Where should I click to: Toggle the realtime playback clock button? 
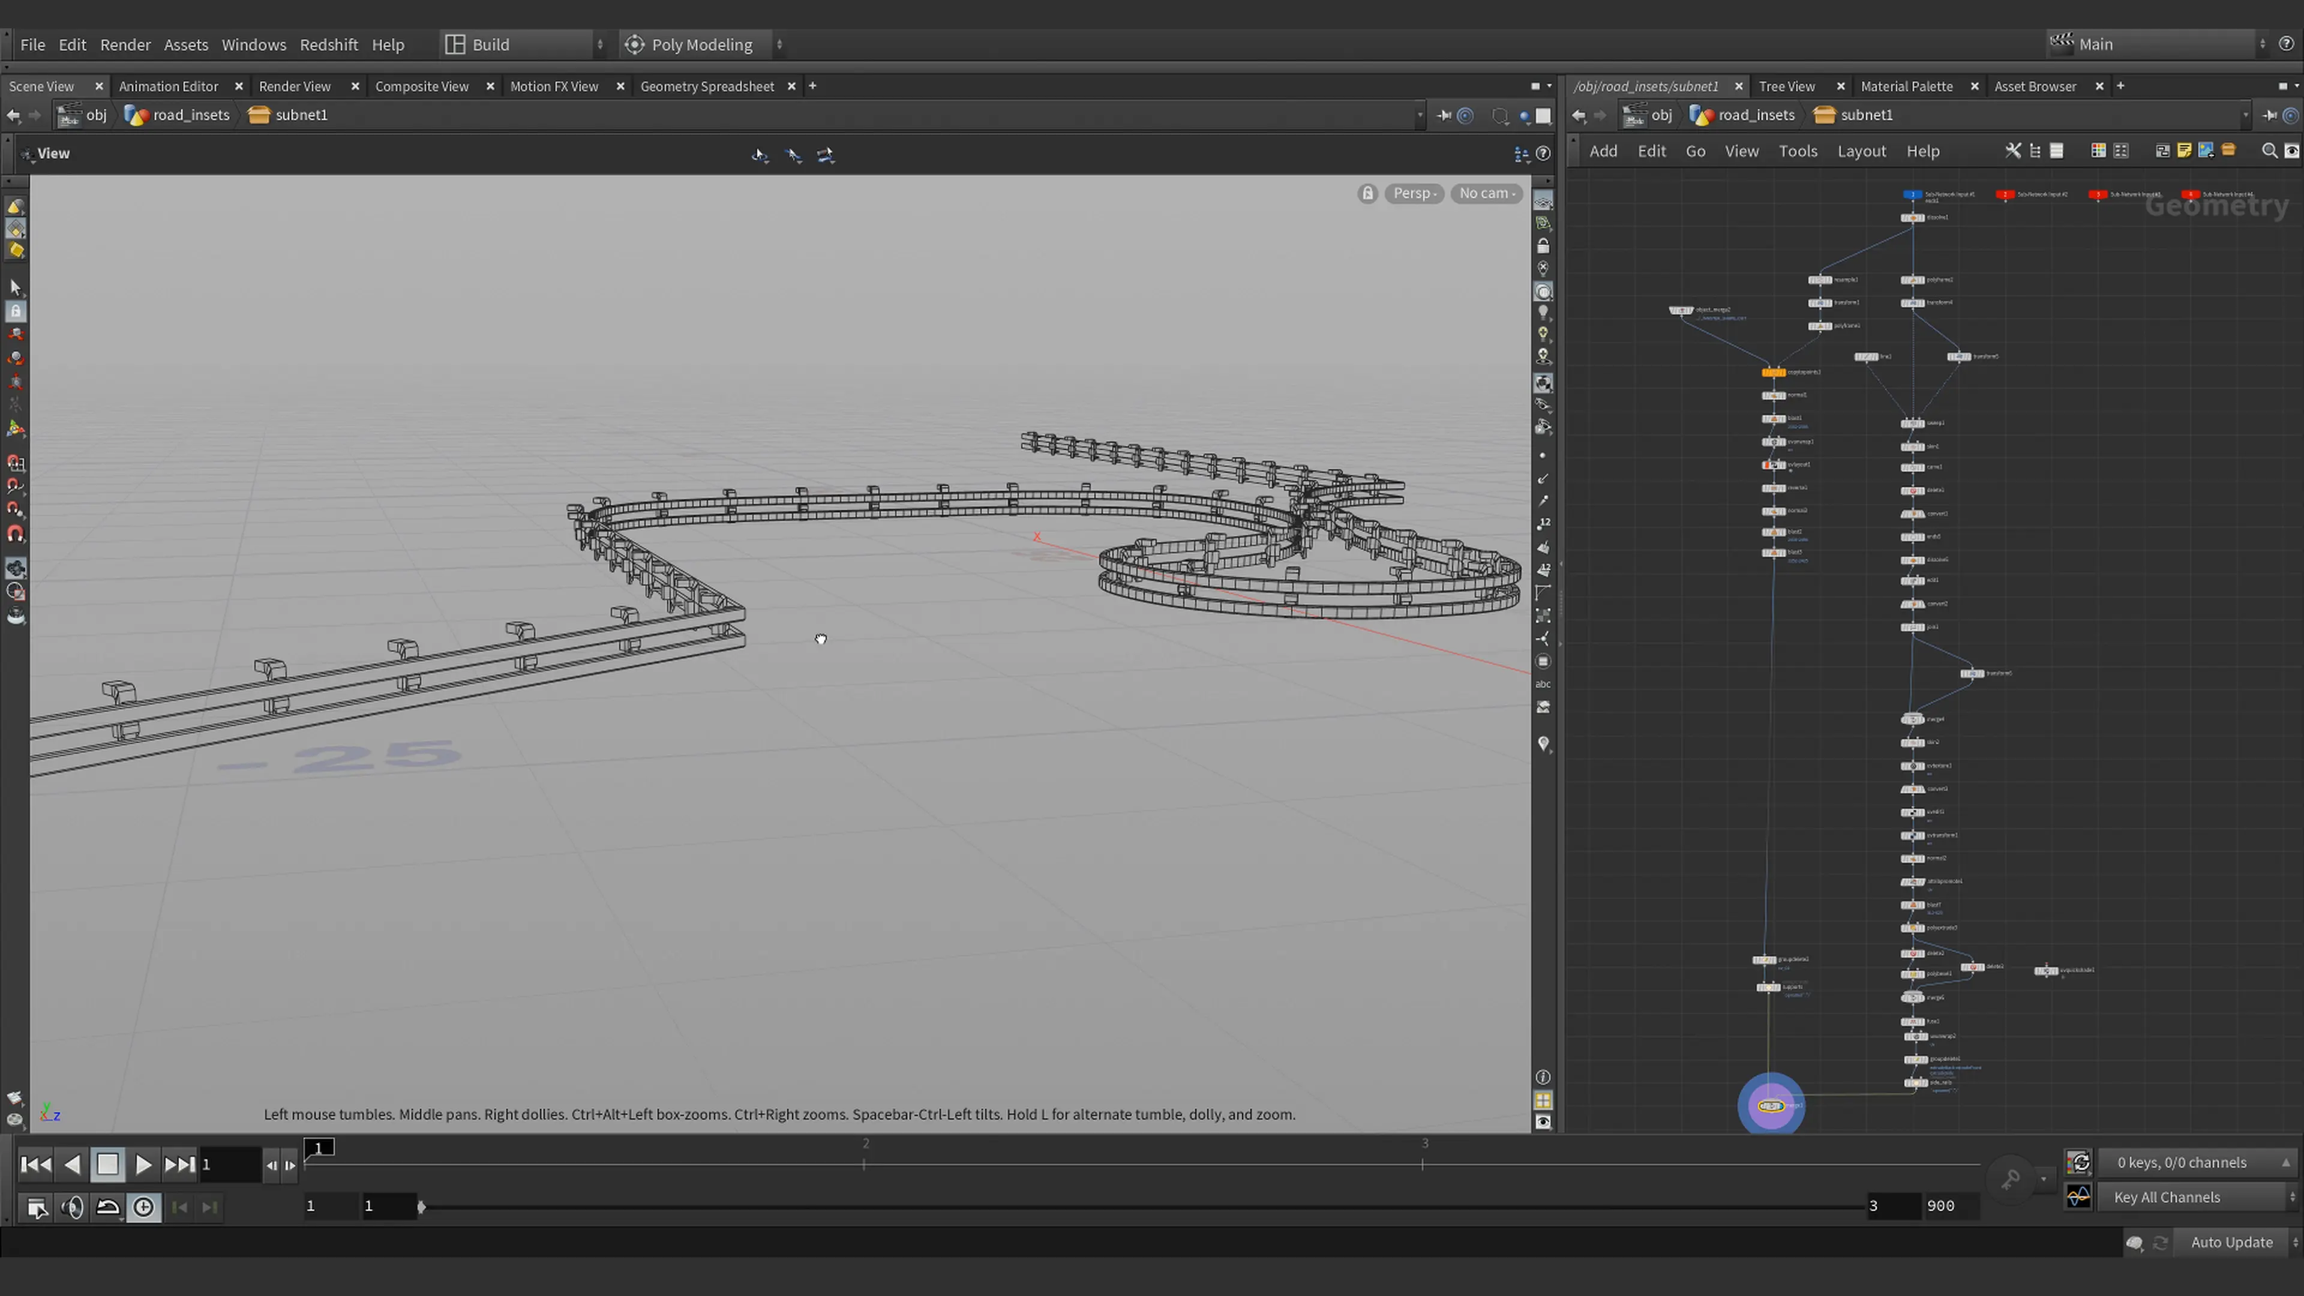point(143,1207)
